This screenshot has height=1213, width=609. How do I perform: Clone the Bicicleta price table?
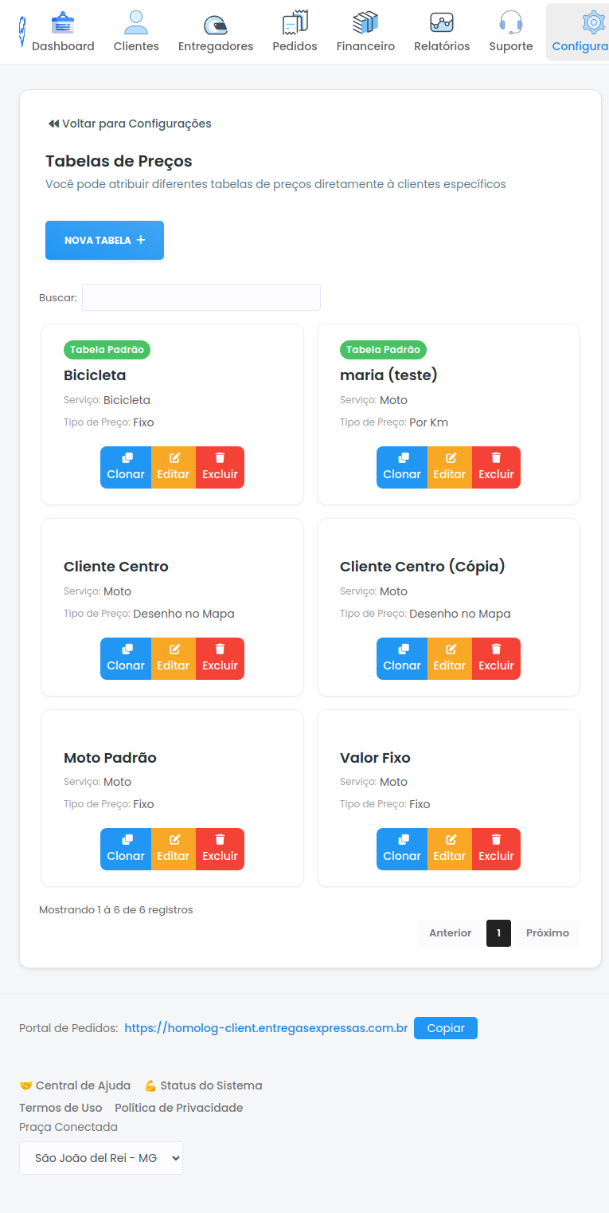point(126,467)
